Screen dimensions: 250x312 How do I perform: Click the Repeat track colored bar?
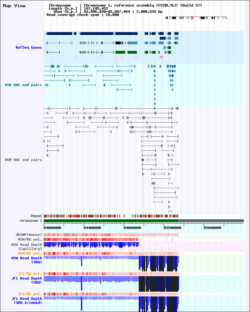point(111,216)
